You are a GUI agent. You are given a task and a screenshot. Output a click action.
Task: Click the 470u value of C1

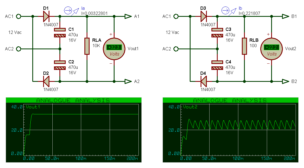[x=73, y=35]
